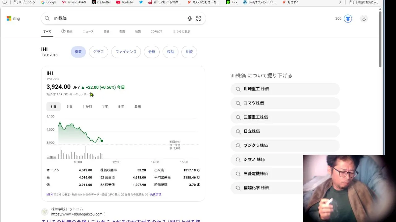Expand さらに表示 search categories
This screenshot has width=396, height=222.
tap(181, 31)
